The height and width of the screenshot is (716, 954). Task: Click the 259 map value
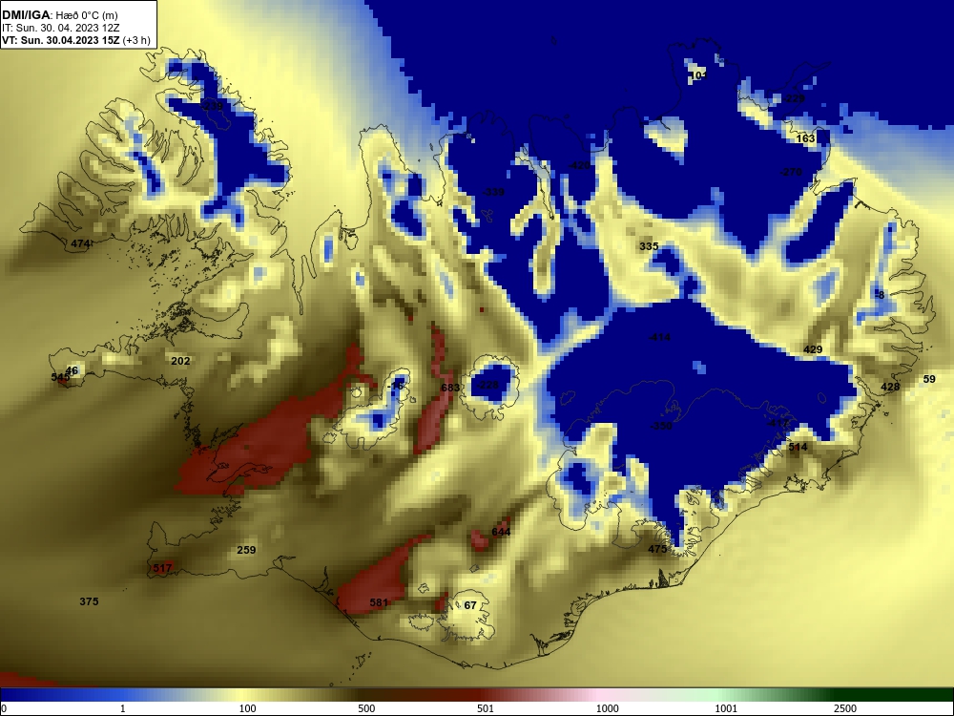click(246, 550)
